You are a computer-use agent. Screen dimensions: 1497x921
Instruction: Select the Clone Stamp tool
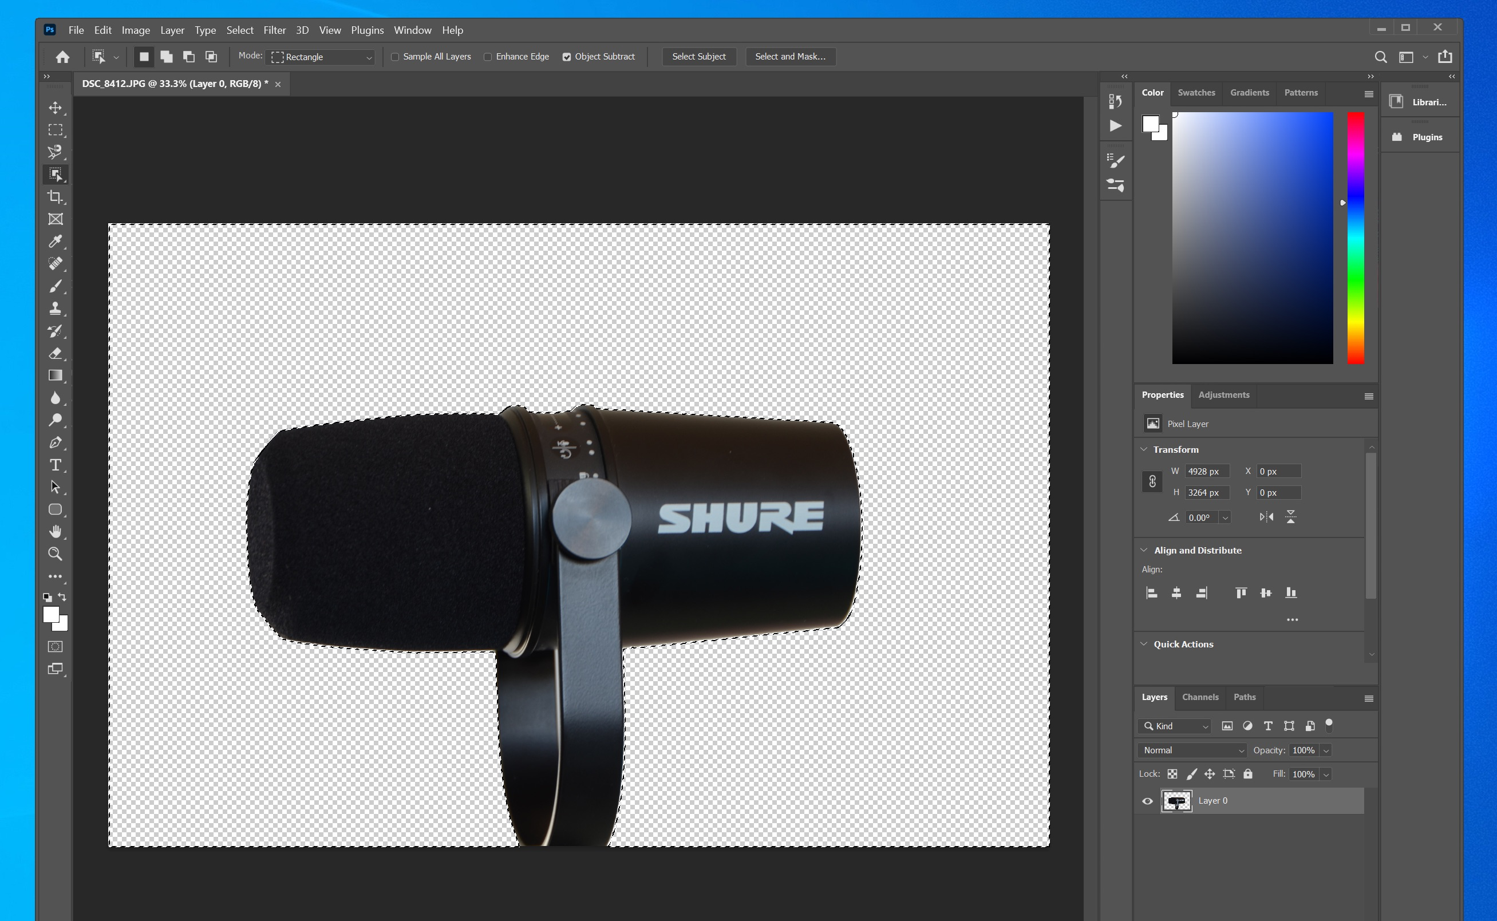click(x=56, y=308)
